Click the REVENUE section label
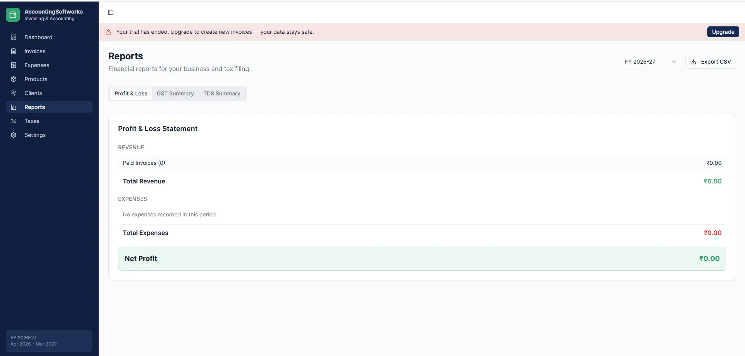Viewport: 745px width, 356px height. point(131,147)
